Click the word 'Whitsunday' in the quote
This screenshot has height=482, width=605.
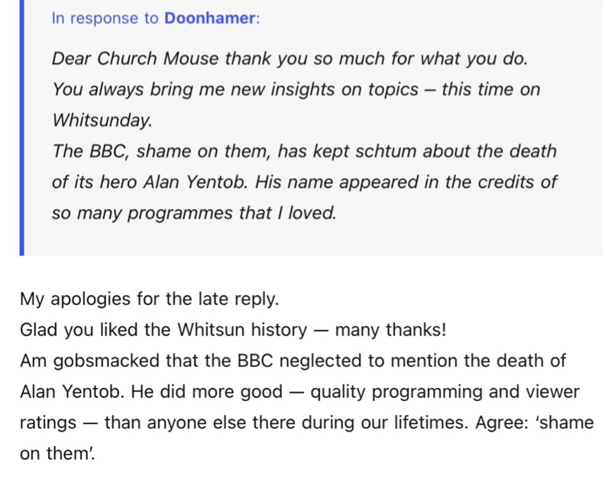pos(101,121)
